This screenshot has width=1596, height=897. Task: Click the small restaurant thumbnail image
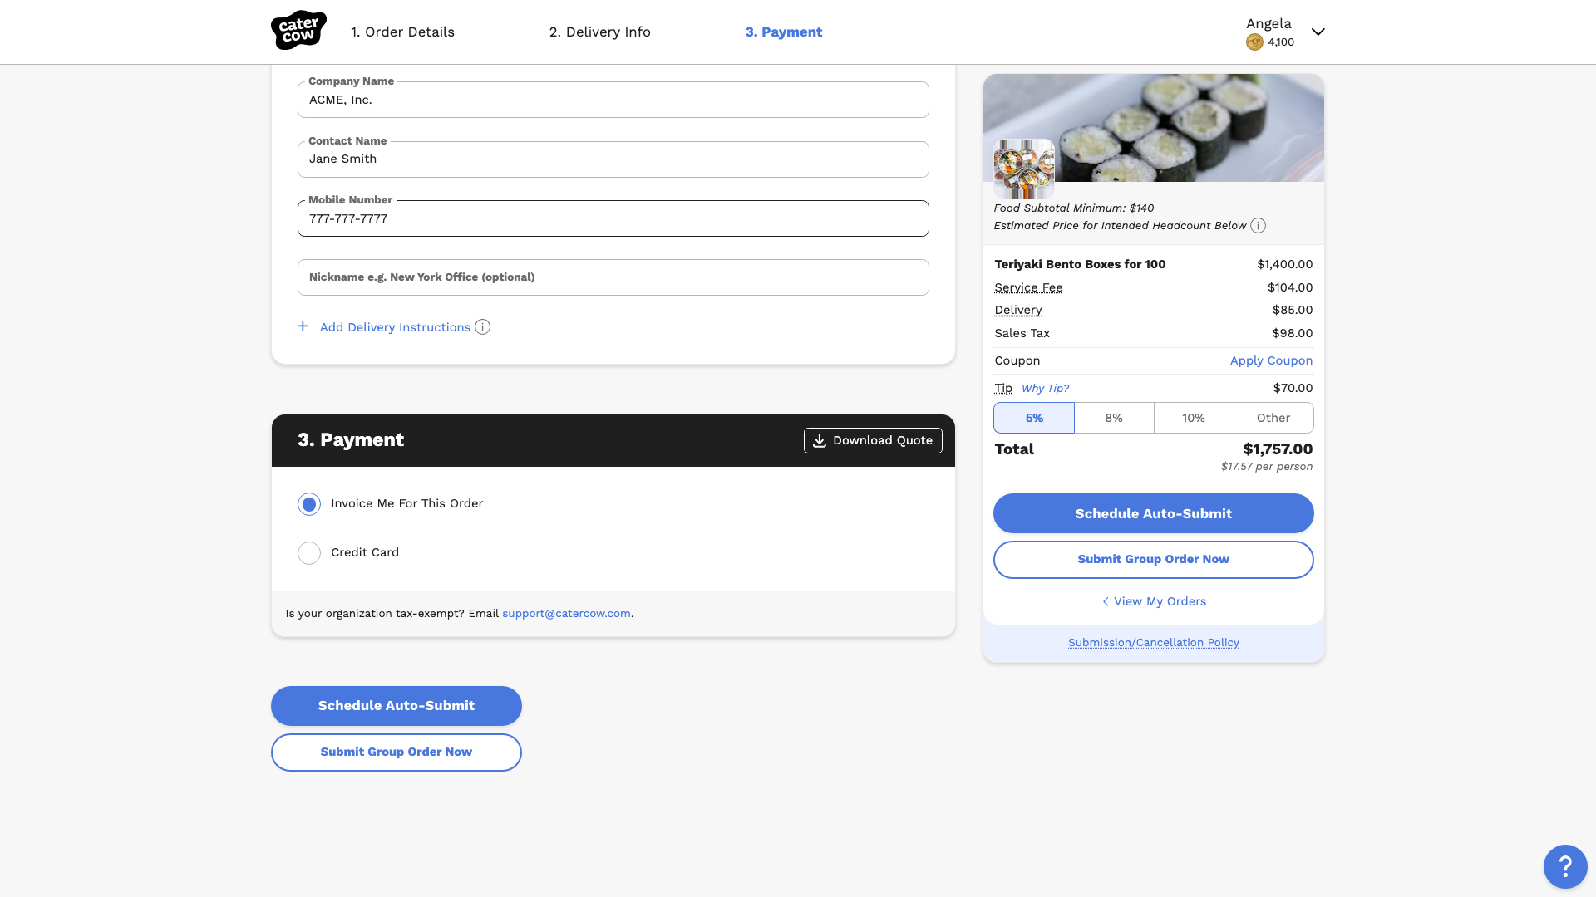(1024, 169)
